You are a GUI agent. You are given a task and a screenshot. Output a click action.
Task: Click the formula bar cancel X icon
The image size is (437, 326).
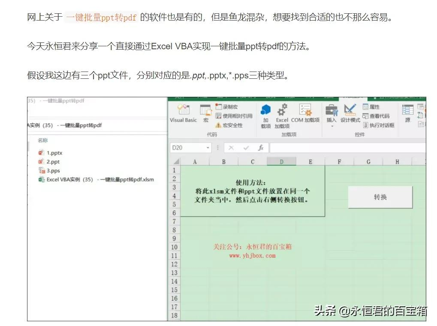(x=231, y=148)
